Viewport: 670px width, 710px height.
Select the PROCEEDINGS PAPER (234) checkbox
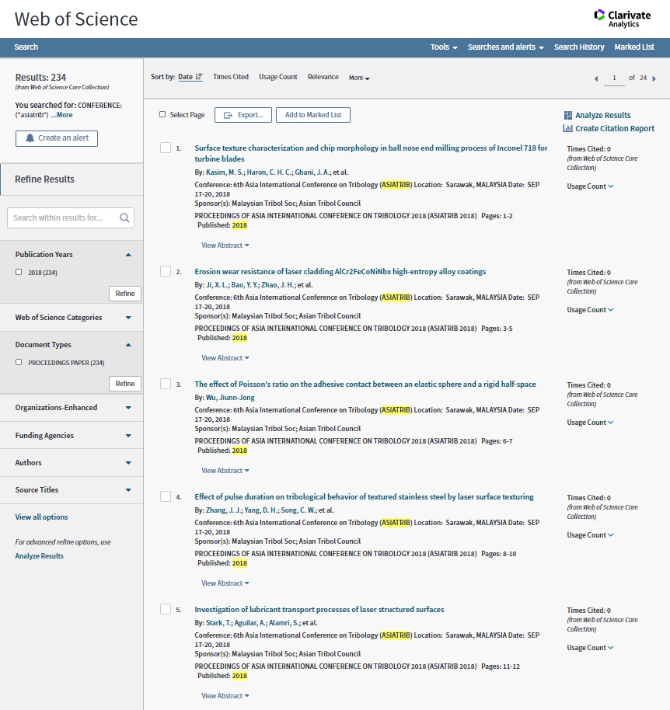tap(19, 363)
